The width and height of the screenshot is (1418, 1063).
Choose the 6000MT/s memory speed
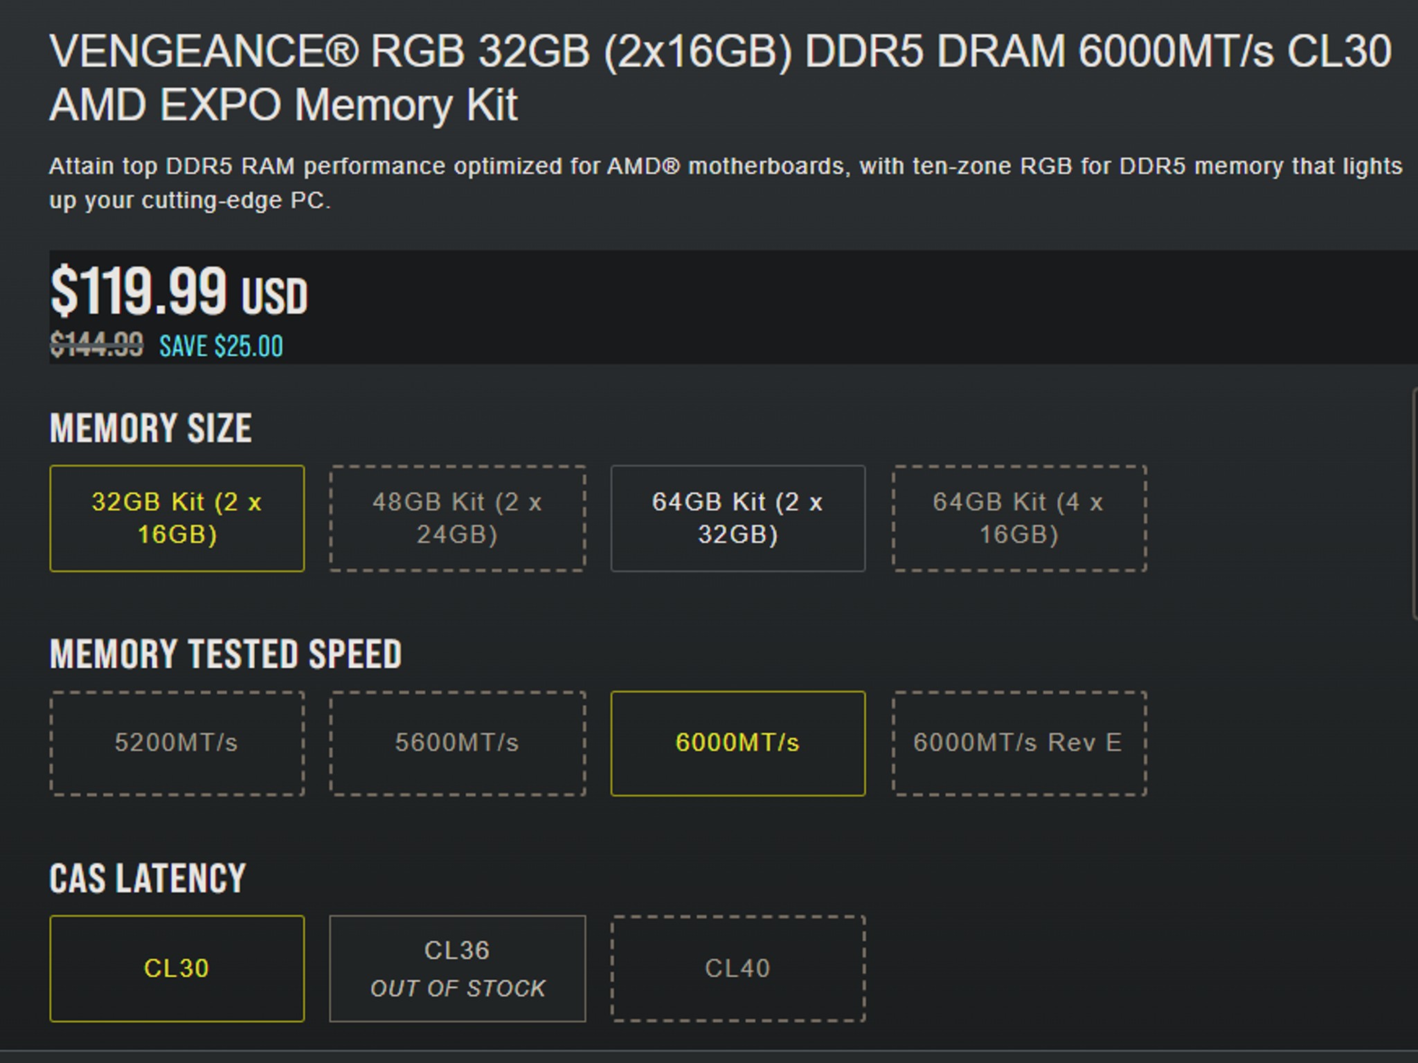coord(738,742)
